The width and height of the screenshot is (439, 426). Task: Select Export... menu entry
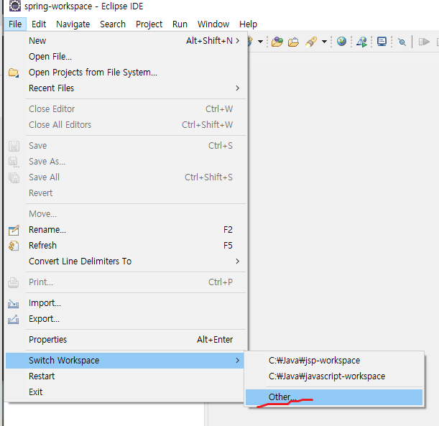pos(126,319)
